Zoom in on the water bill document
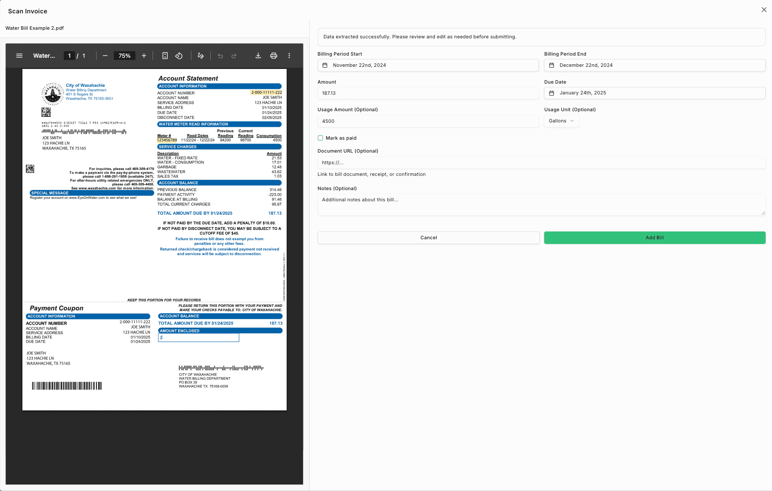Screen dimensions: 772x491 click(x=144, y=56)
